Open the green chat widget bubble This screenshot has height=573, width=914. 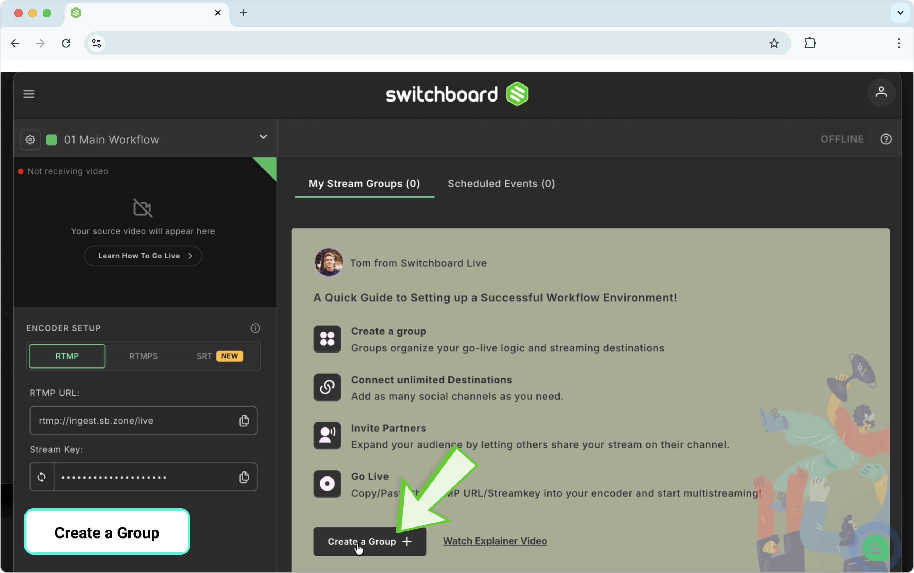pyautogui.click(x=875, y=548)
